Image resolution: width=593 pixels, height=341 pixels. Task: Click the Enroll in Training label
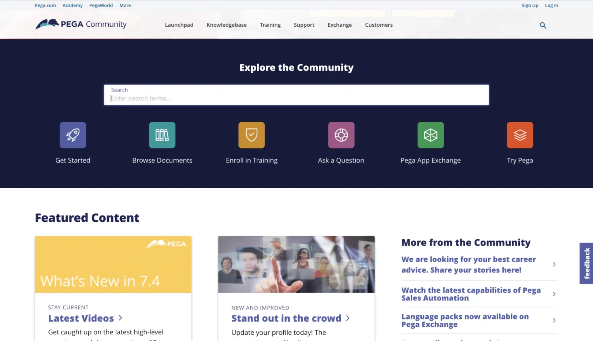point(251,161)
